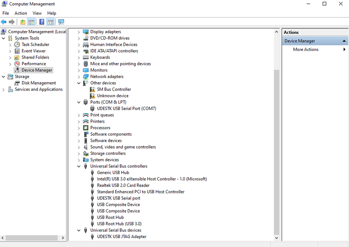Click the scan for hardware changes monitor icon

pyautogui.click(x=61, y=22)
